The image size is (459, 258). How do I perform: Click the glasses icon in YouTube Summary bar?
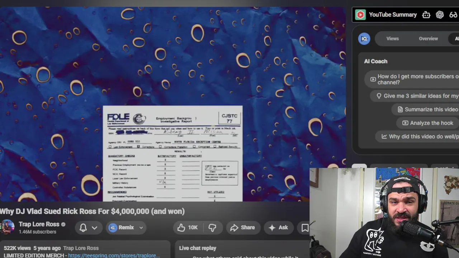tap(453, 15)
